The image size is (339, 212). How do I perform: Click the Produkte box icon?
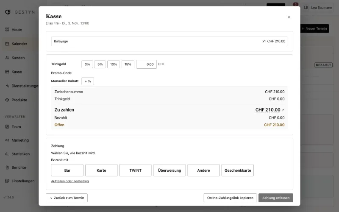7,100
